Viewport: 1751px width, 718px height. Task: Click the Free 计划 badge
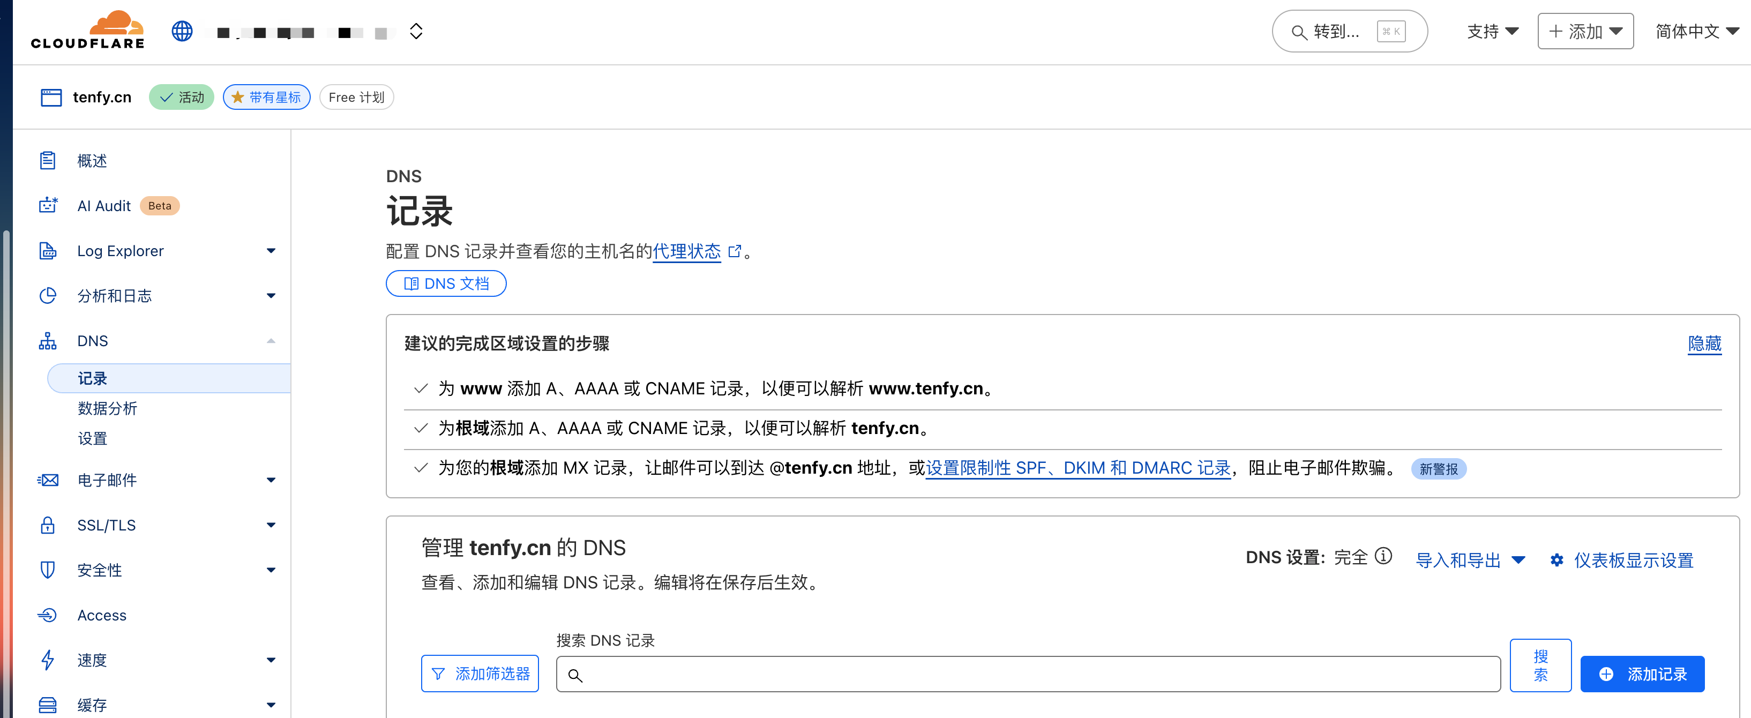[x=356, y=97]
